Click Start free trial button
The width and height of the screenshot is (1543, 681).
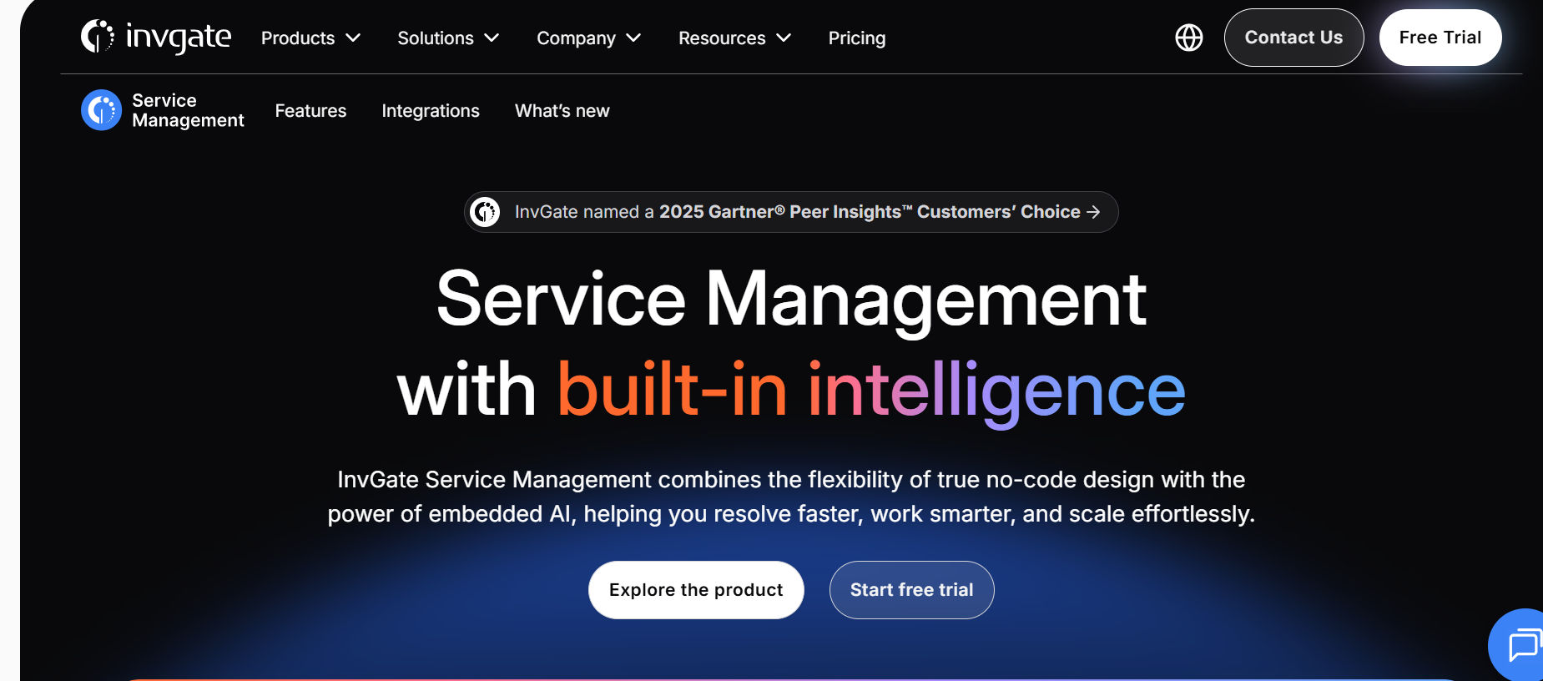pyautogui.click(x=911, y=590)
